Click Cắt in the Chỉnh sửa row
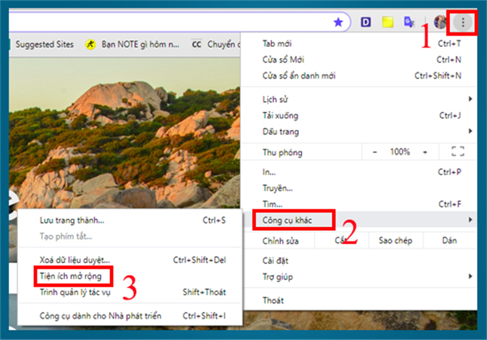 coord(342,240)
